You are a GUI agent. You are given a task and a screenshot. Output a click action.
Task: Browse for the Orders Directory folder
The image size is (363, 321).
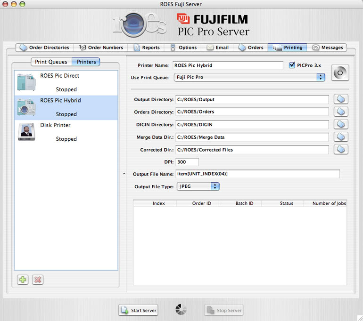point(341,112)
